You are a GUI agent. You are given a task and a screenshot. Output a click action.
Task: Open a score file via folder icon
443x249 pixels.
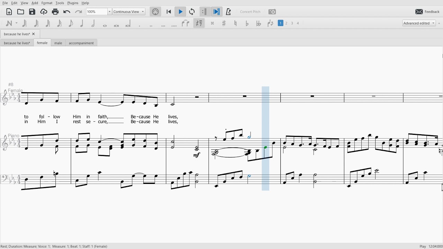click(21, 12)
